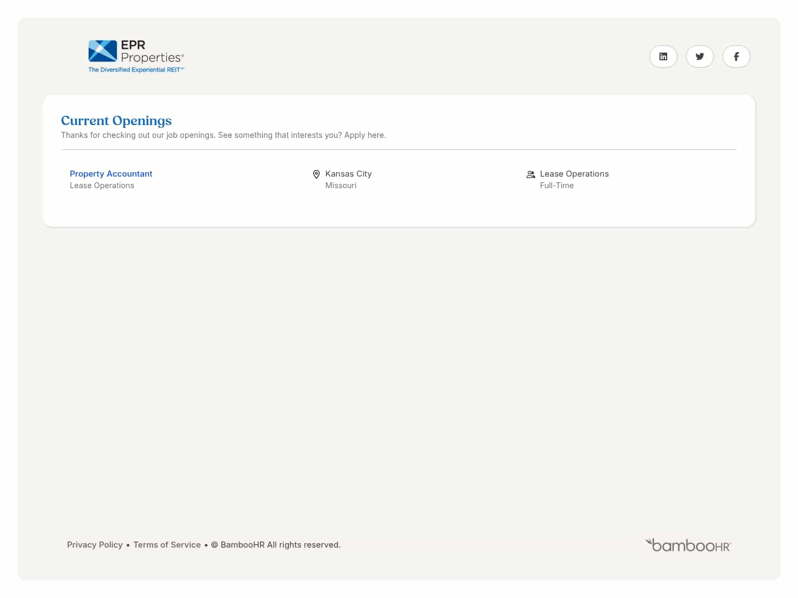Open the Facebook social icon

click(736, 56)
